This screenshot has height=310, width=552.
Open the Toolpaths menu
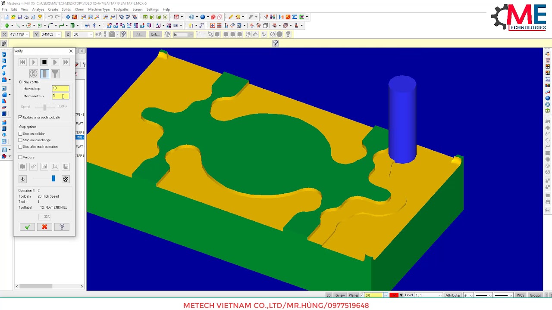pyautogui.click(x=121, y=9)
